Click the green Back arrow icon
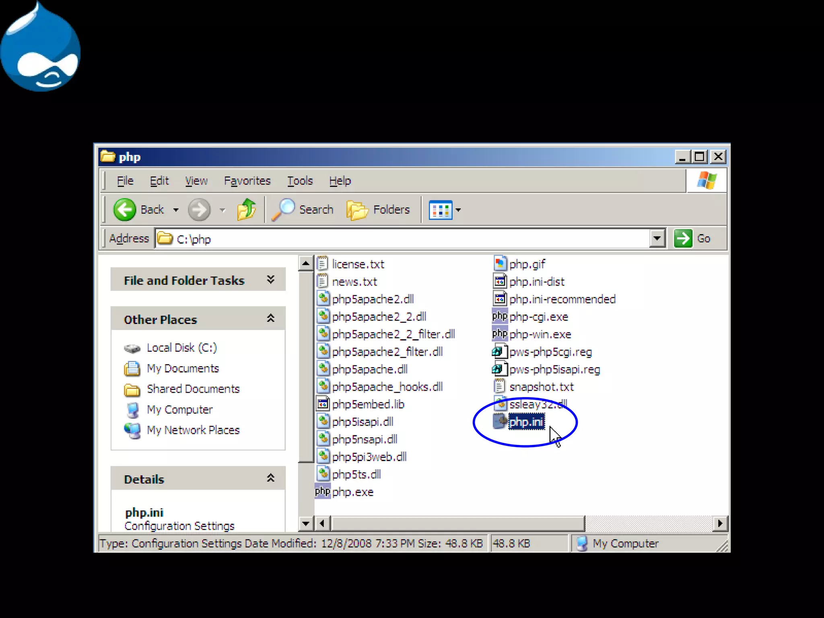Screen dimensions: 824x618 125,210
